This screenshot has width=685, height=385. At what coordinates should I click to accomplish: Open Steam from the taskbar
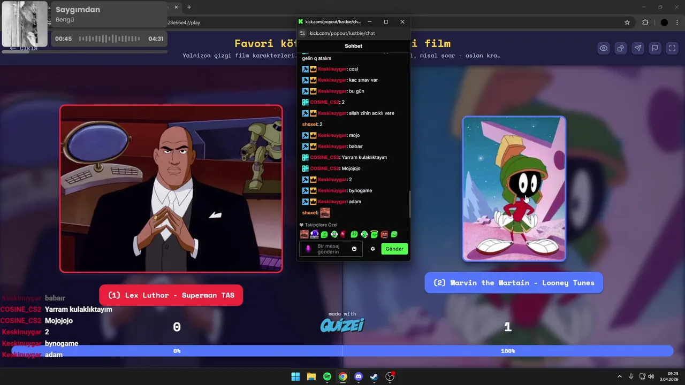click(x=374, y=376)
